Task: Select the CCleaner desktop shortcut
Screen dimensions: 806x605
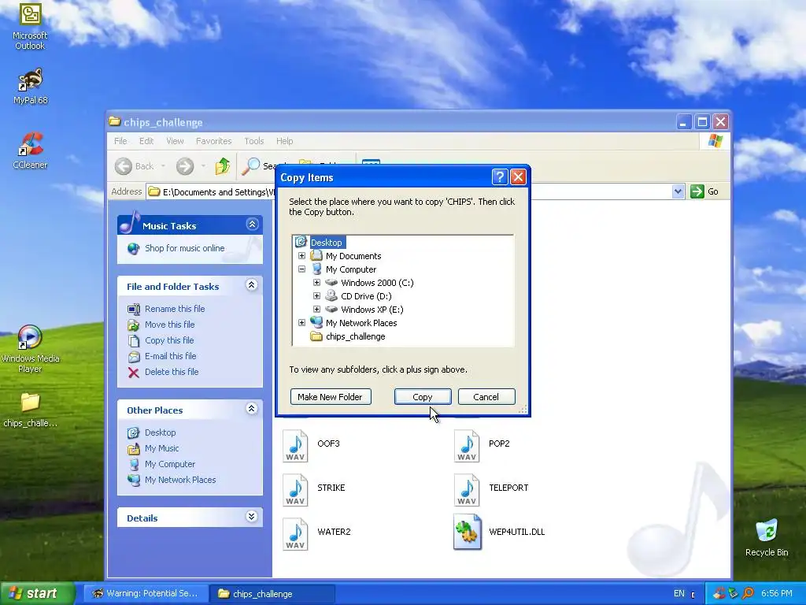Action: tap(30, 151)
